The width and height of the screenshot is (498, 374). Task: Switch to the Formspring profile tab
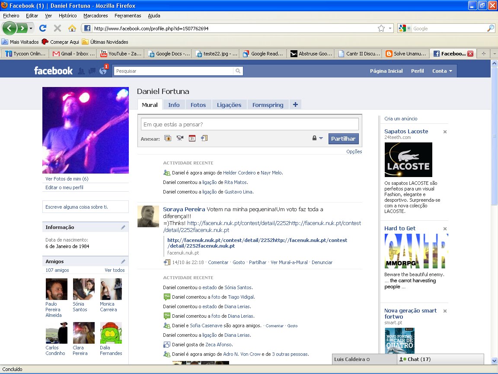pyautogui.click(x=268, y=105)
